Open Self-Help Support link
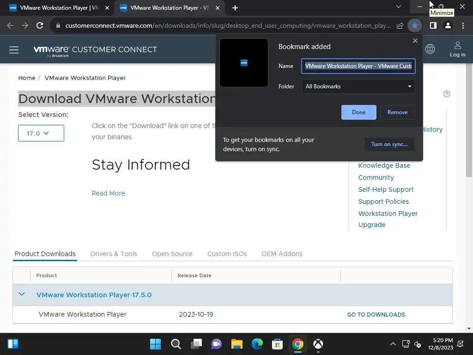This screenshot has width=473, height=355. (x=386, y=190)
